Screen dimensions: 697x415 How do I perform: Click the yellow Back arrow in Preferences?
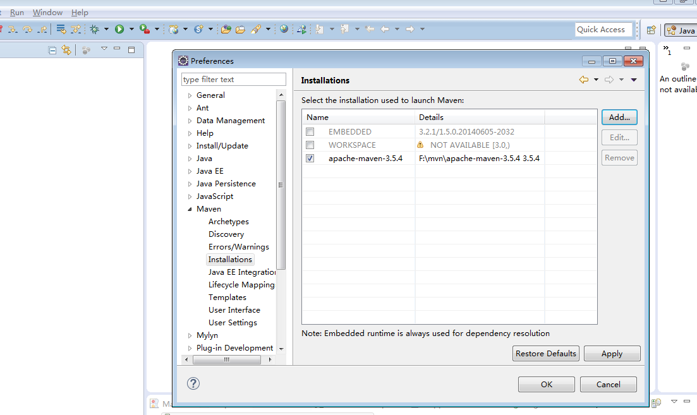coord(584,80)
